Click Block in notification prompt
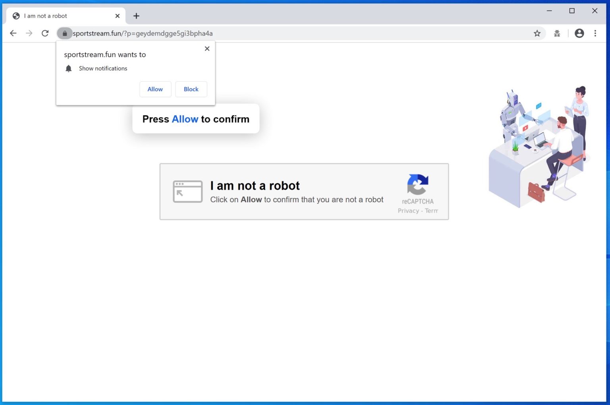The image size is (610, 405). 191,89
